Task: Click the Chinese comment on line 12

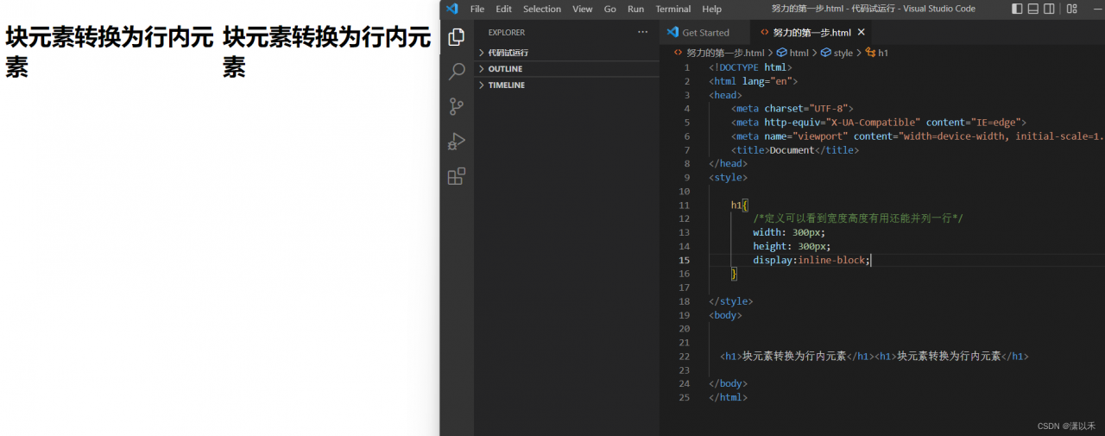Action: pyautogui.click(x=858, y=218)
